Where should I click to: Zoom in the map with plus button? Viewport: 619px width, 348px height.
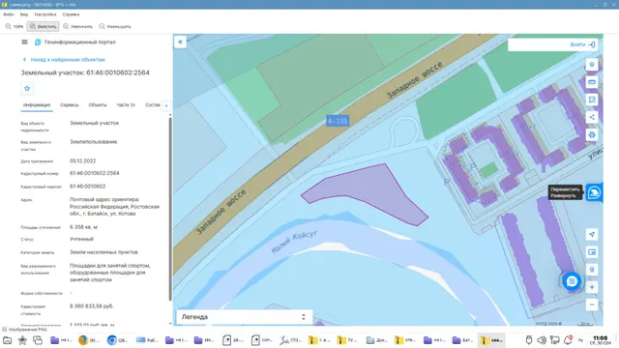pos(592,287)
